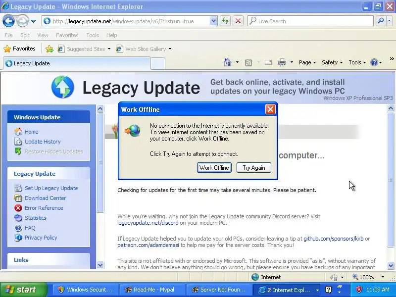The image size is (396, 297).
Task: Open the Tools menu in the menu bar
Action: click(x=93, y=35)
